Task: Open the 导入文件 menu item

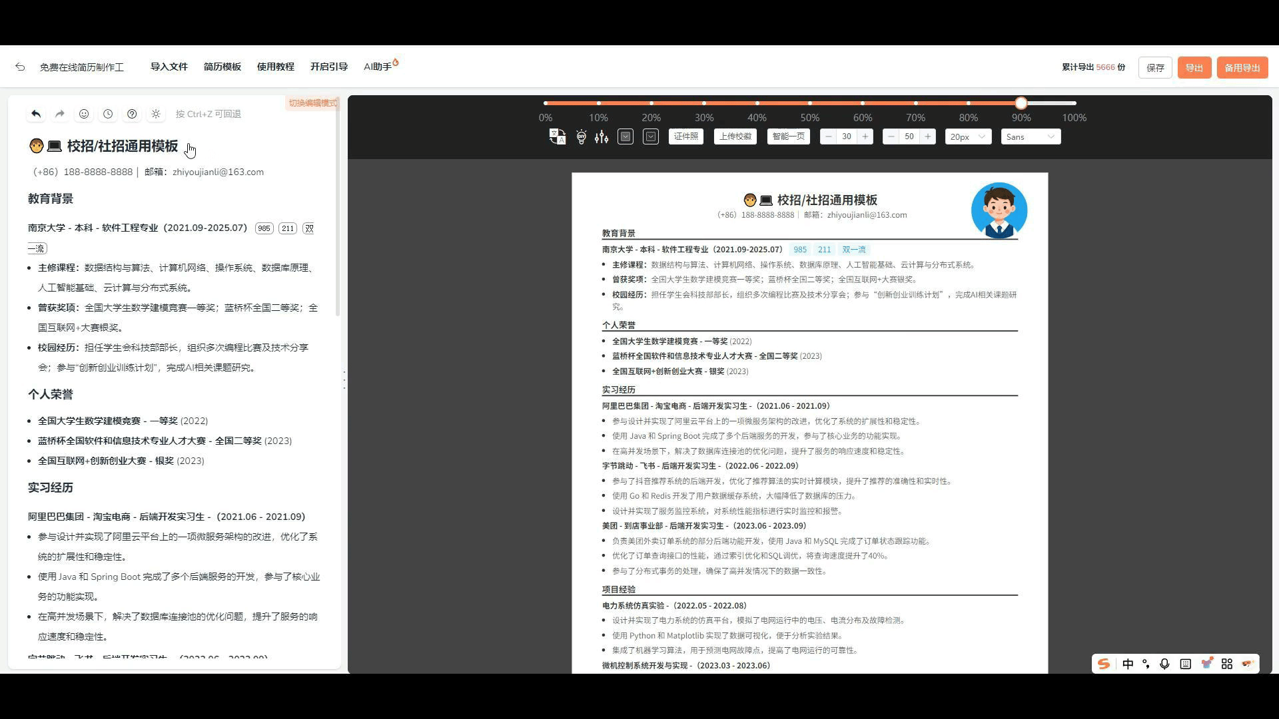Action: [x=169, y=67]
